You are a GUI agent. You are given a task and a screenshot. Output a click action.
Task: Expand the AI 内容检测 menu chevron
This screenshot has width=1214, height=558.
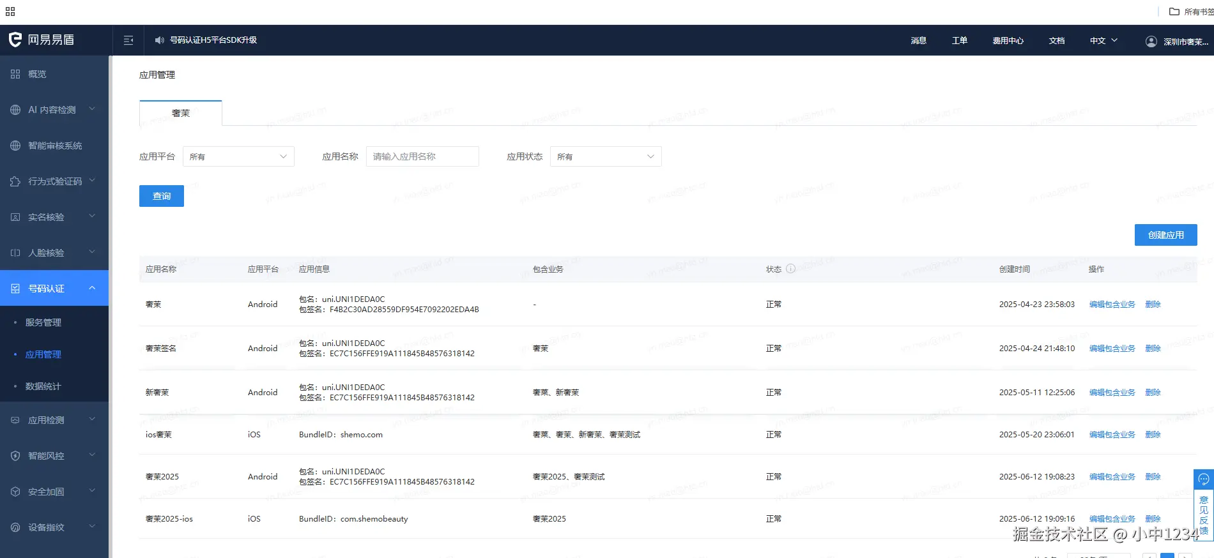coord(92,109)
